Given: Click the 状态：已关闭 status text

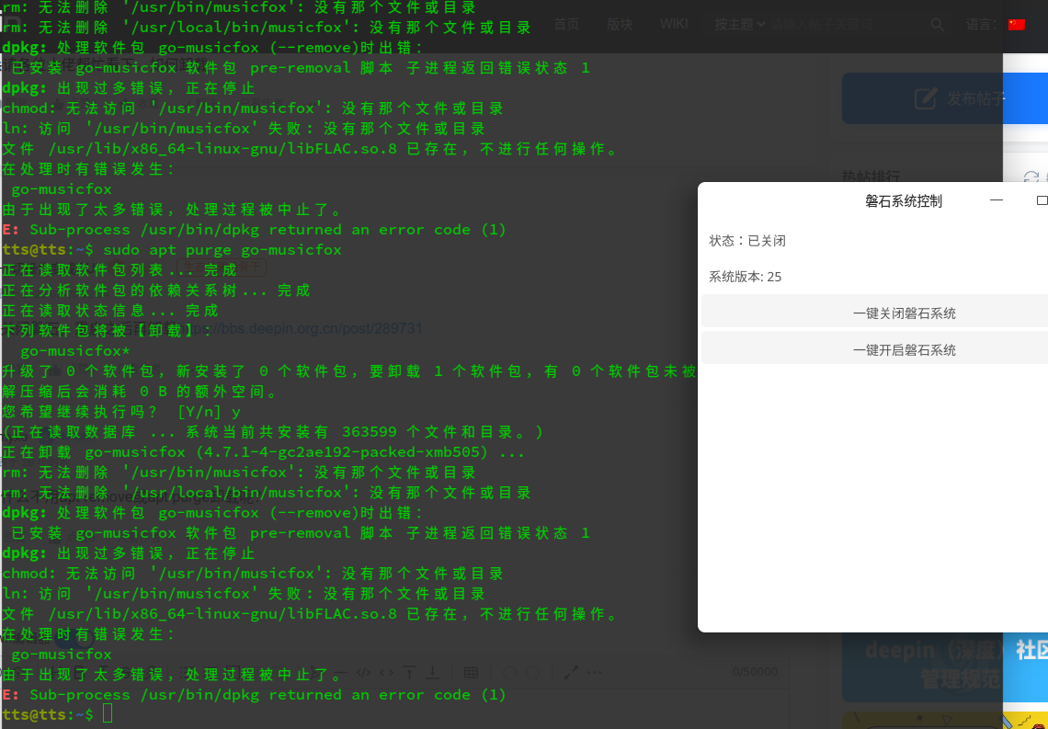Looking at the screenshot, I should (x=747, y=241).
